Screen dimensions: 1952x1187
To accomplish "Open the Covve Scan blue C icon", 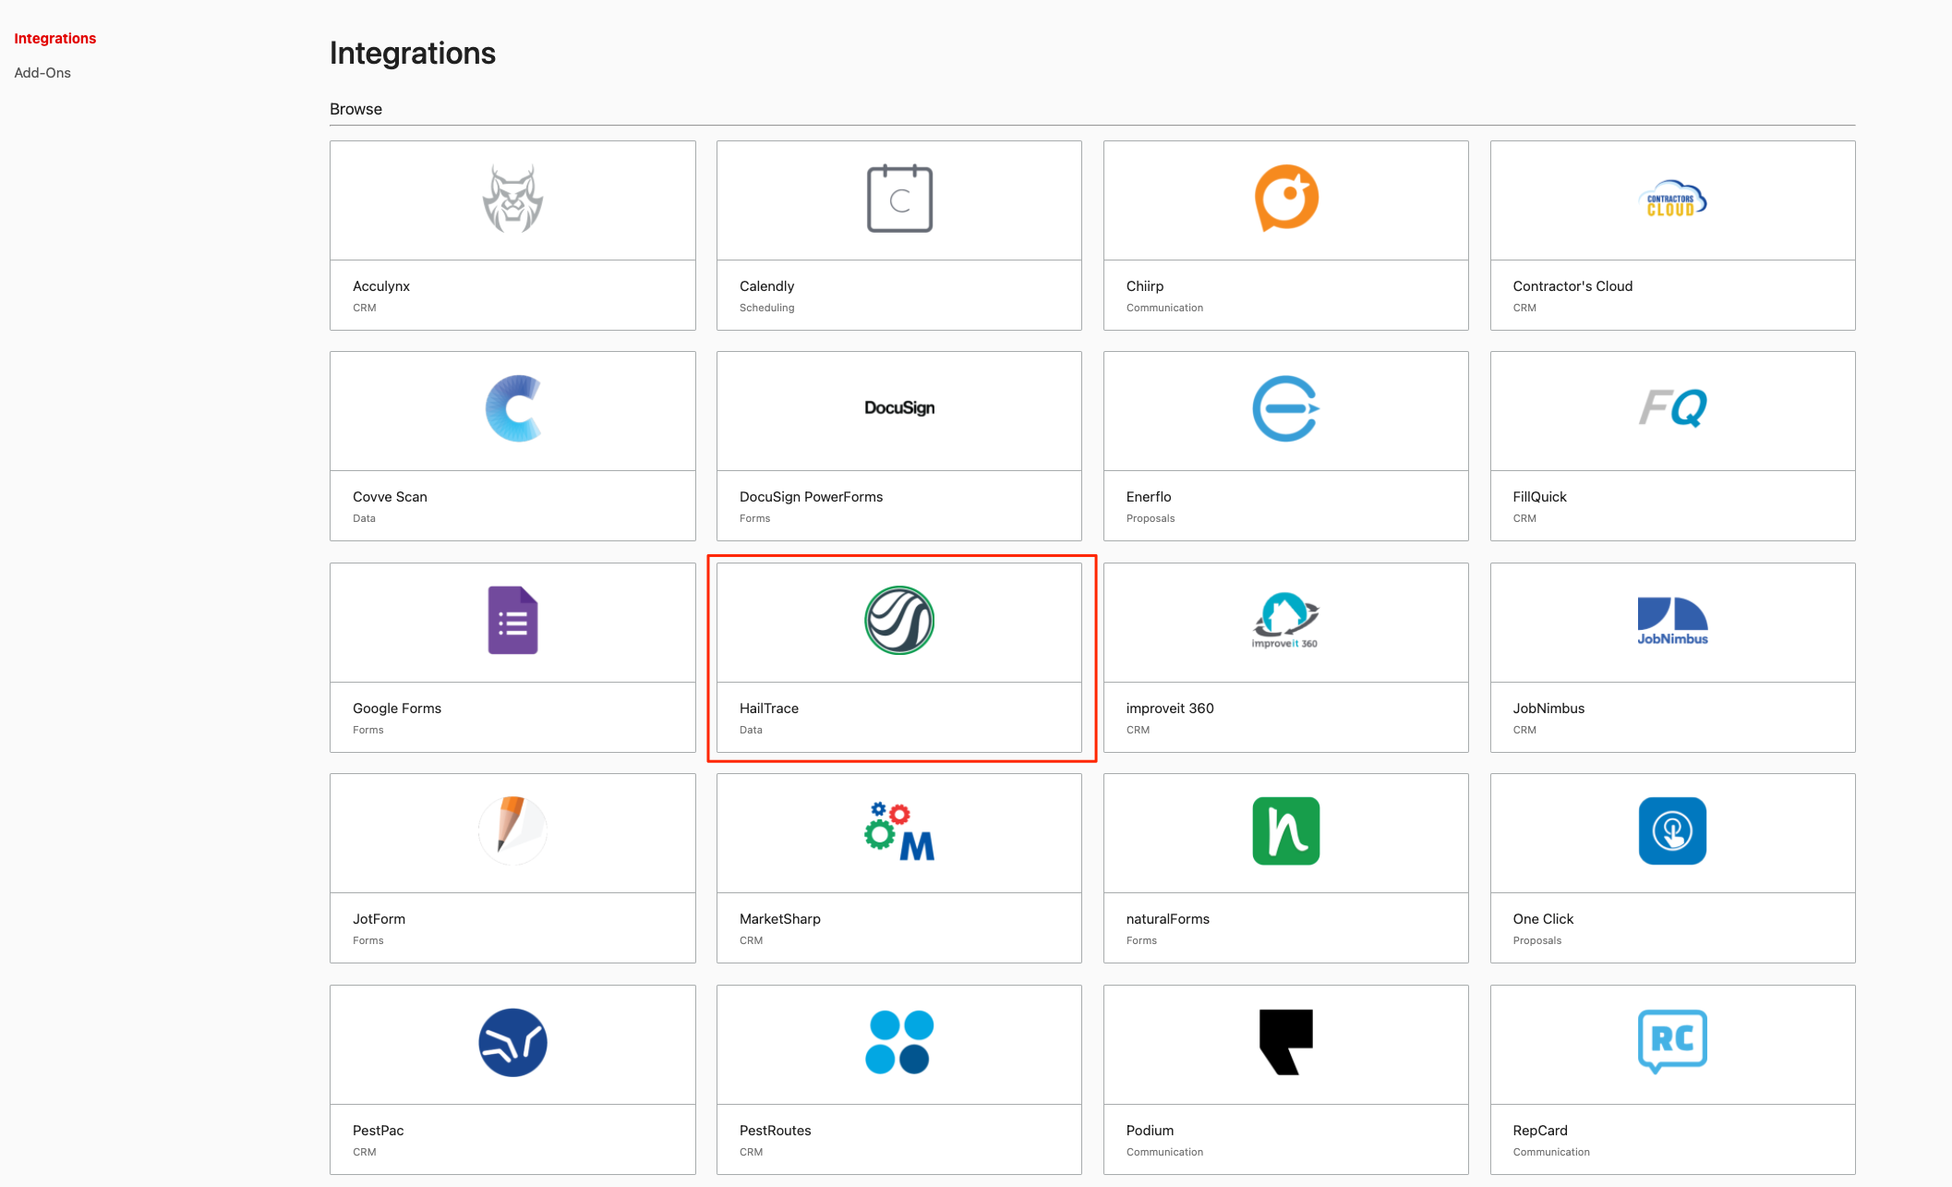I will 513,408.
